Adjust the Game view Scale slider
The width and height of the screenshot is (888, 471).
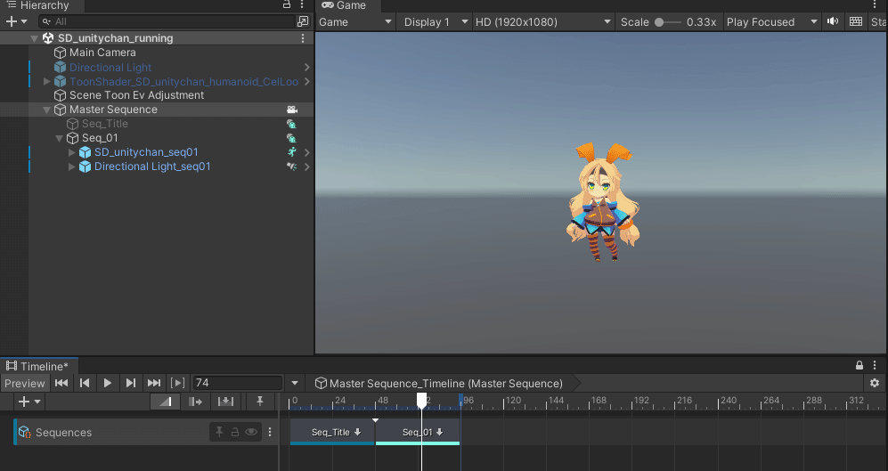667,22
